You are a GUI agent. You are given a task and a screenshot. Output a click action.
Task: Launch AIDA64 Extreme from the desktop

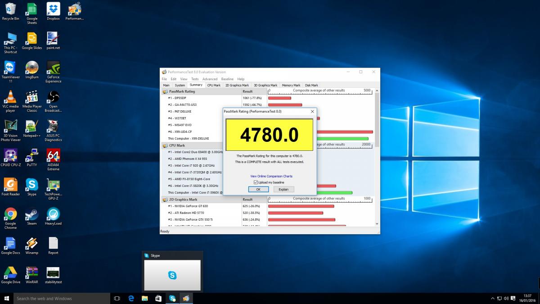53,160
